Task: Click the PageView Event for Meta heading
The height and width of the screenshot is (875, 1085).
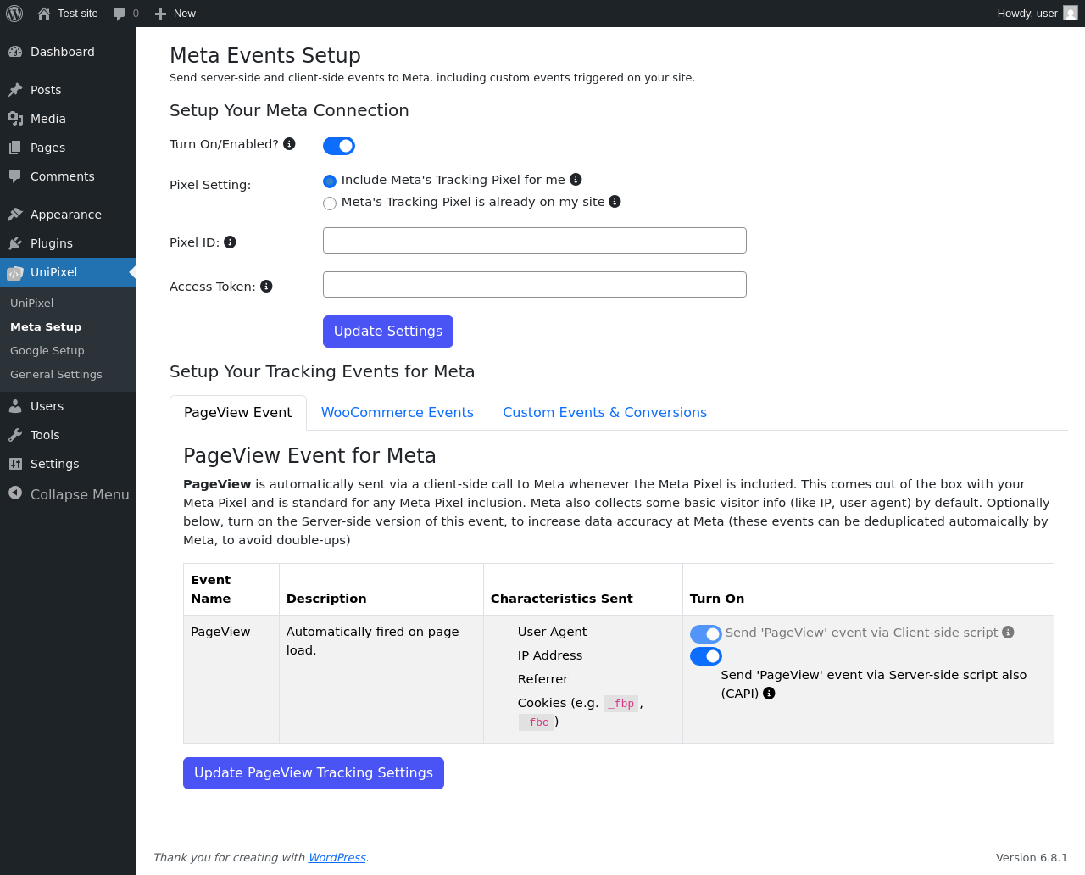Action: [x=309, y=456]
